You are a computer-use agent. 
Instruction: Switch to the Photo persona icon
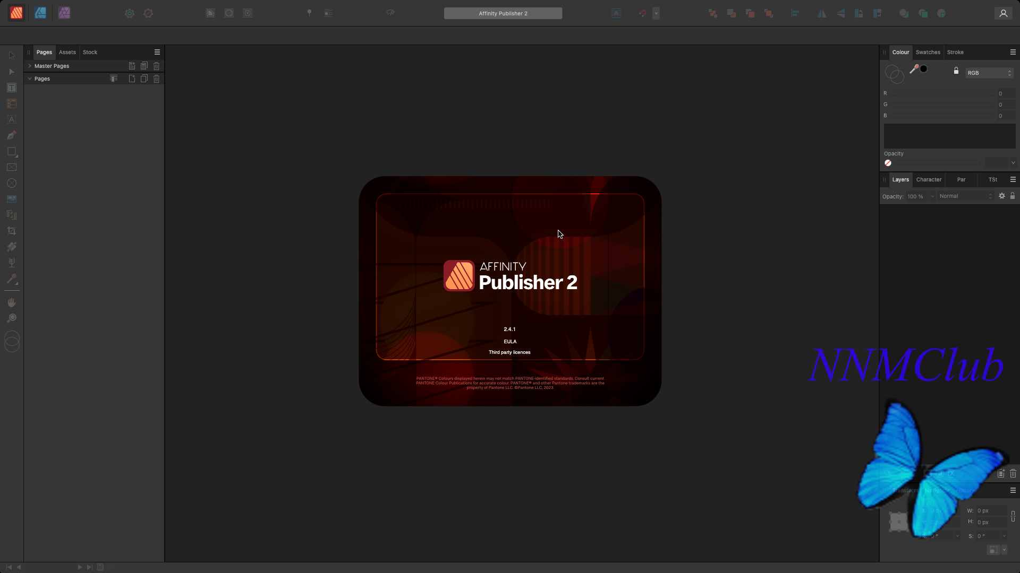64,13
